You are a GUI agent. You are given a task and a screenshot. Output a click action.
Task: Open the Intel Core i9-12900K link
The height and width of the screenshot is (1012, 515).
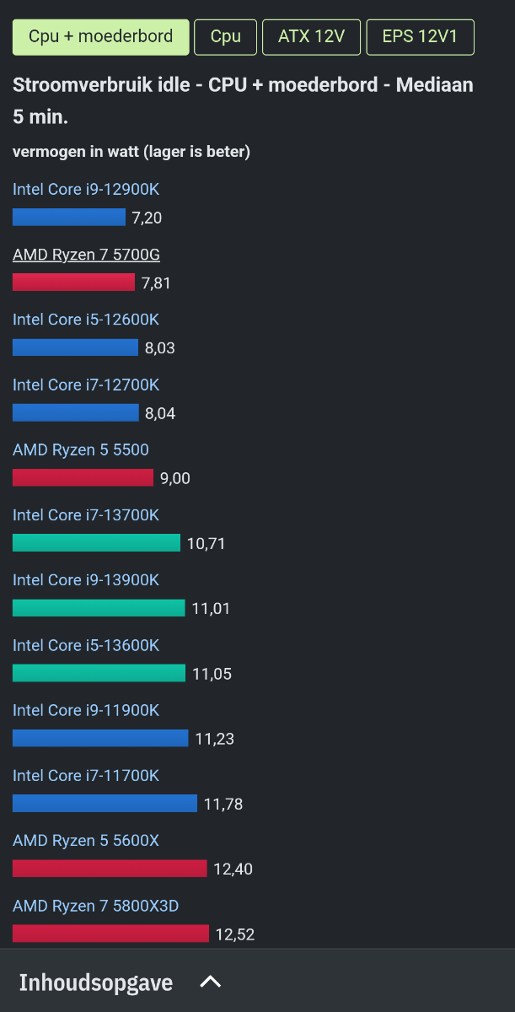click(86, 190)
